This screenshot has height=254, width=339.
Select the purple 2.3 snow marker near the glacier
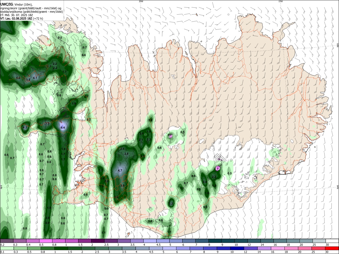(x=218, y=168)
